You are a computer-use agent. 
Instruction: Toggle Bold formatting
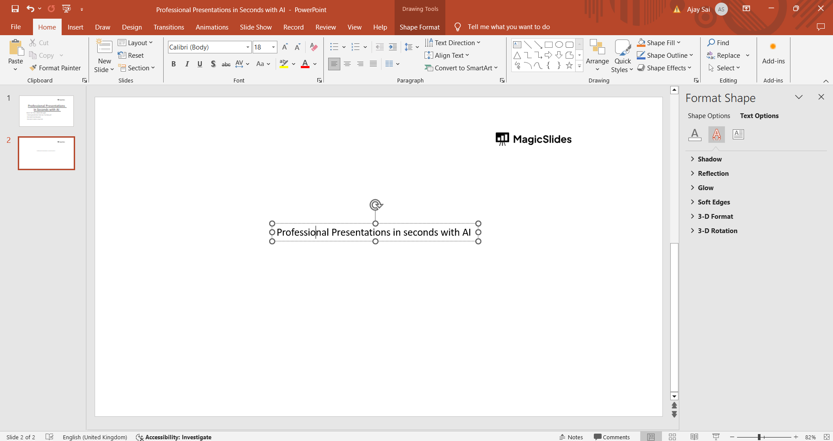pos(174,64)
